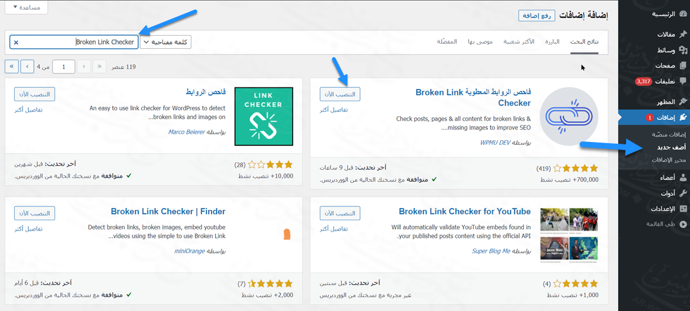The width and height of the screenshot is (690, 311).
Task: Go to the last results page
Action: pos(11,67)
